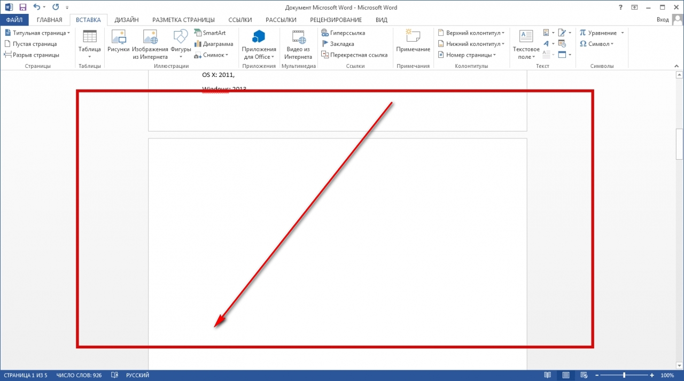The width and height of the screenshot is (684, 381).
Task: Open the Текстовое поле dropdown
Action: pos(526,44)
